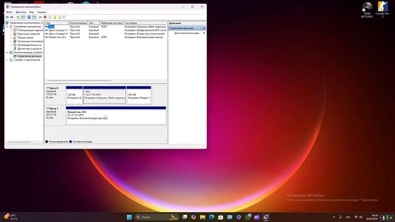
Task: Open the Файл menu
Action: 9,12
